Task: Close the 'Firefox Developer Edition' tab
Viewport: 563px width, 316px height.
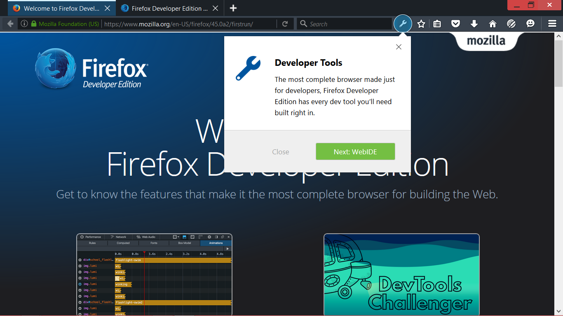Action: (215, 8)
